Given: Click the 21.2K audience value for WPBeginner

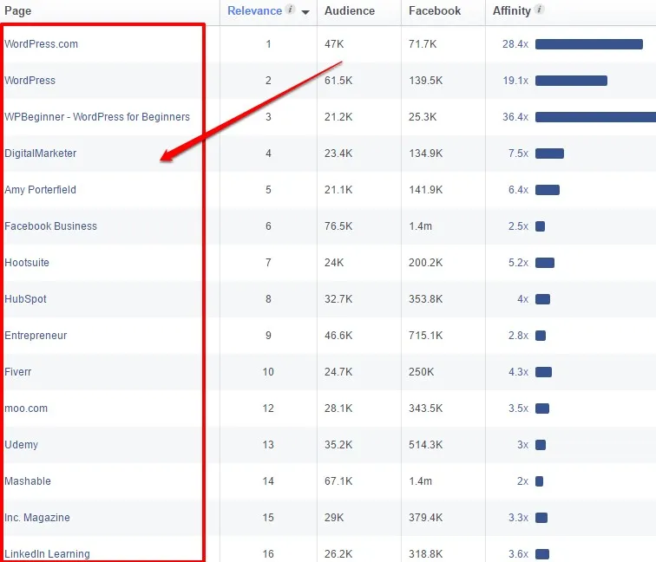Looking at the screenshot, I should (338, 117).
